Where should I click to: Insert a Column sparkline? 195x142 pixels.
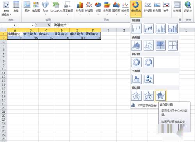tap(157, 7)
